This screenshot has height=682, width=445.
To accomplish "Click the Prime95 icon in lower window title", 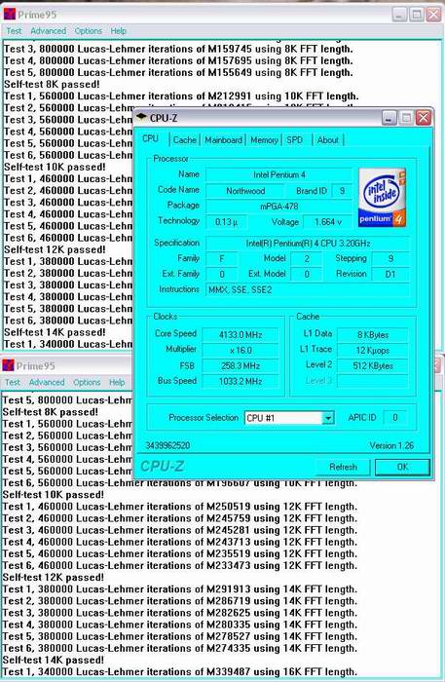I will click(x=8, y=365).
